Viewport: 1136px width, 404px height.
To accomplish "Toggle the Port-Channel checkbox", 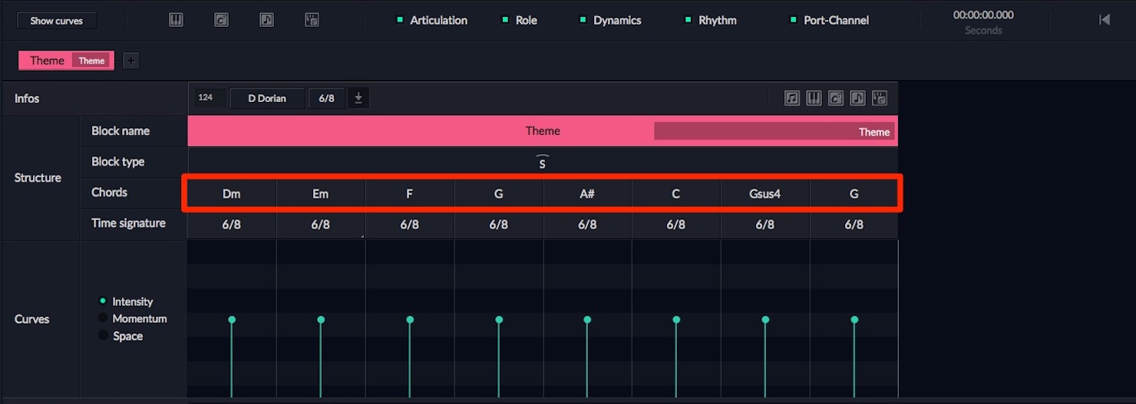I will click(x=793, y=20).
